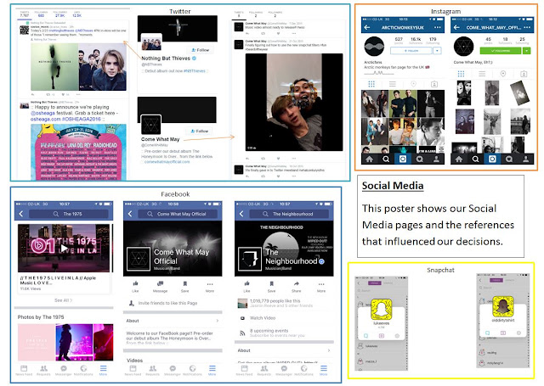The image size is (544, 386).
Task: Click Nothing But Thieves profile picture
Action: (151, 43)
